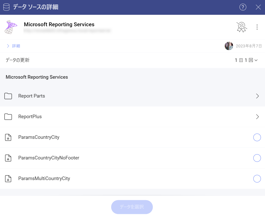Click the Report Parts folder icon
265x217 pixels.
point(8,96)
